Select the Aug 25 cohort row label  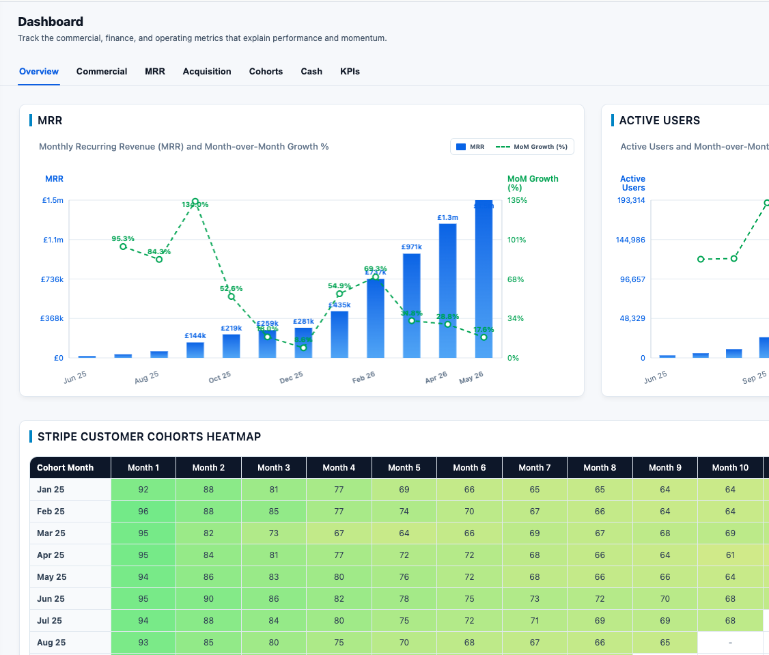[51, 642]
